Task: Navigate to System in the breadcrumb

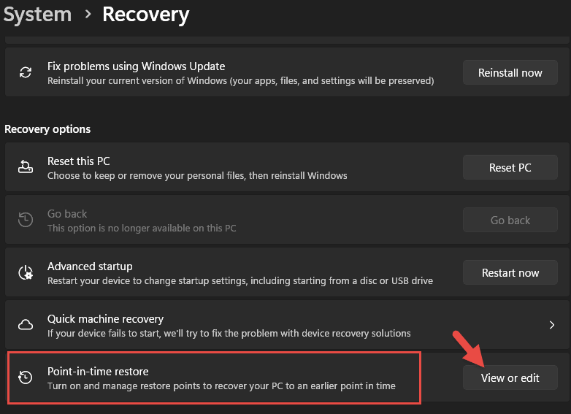Action: [37, 15]
